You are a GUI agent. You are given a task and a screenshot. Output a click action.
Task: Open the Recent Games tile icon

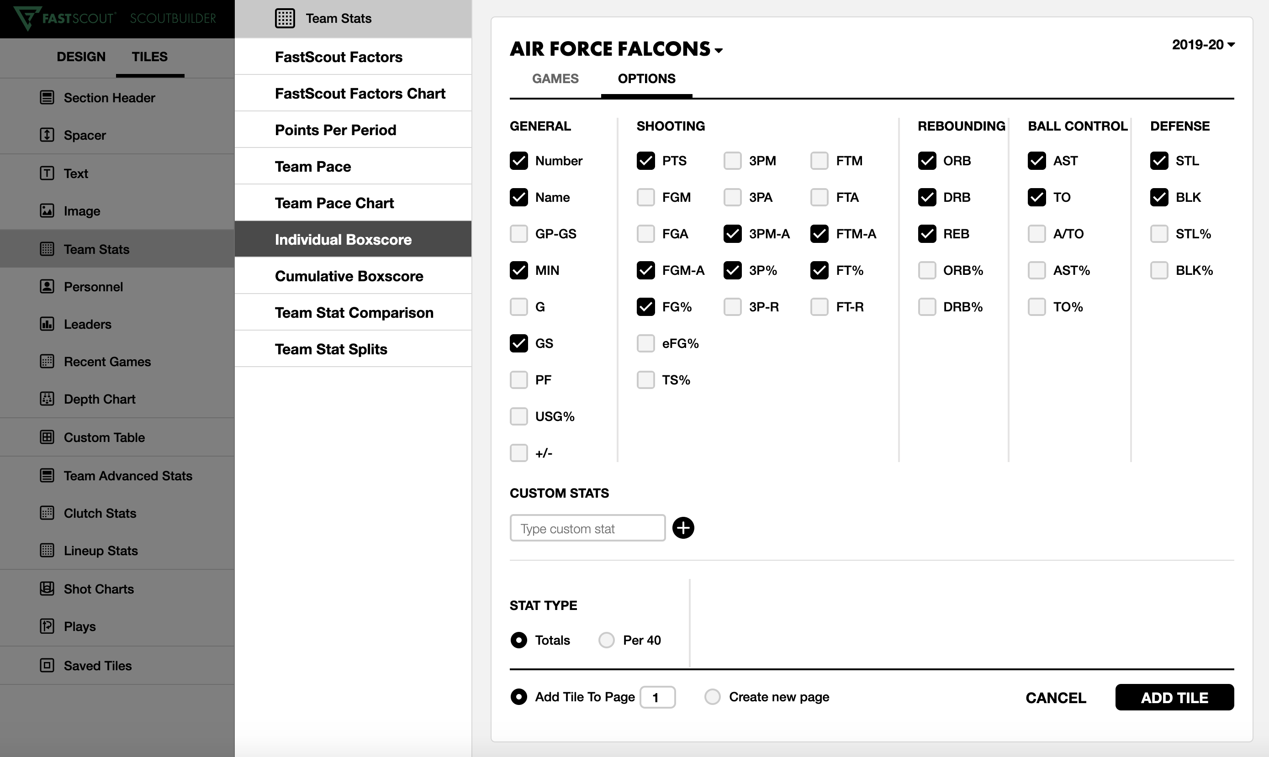pos(47,362)
